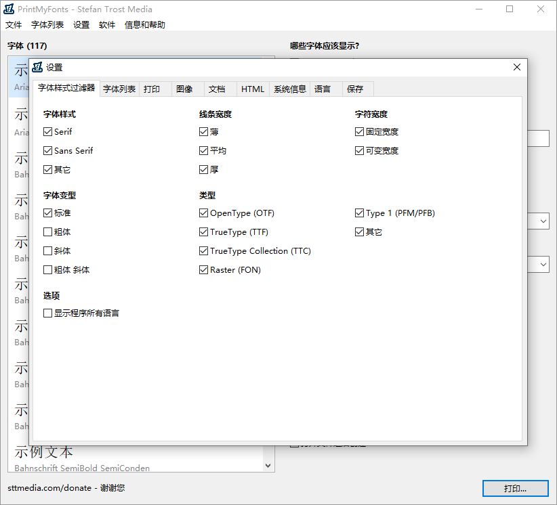Maximize the PrintMyFonts window
This screenshot has height=505, width=557.
[x=510, y=9]
